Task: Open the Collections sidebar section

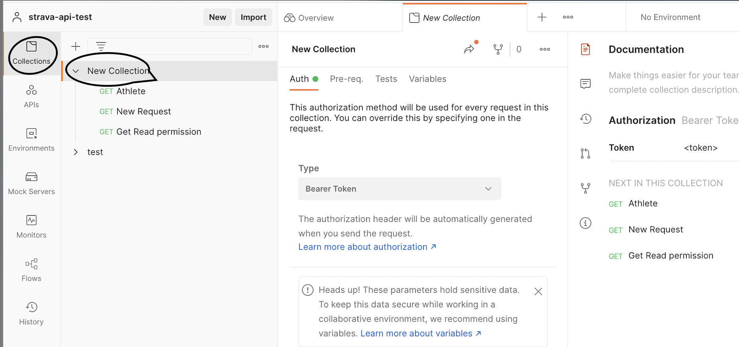Action: [x=31, y=53]
